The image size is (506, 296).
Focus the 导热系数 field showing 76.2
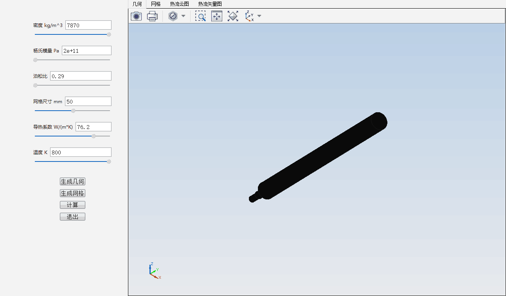(x=94, y=127)
